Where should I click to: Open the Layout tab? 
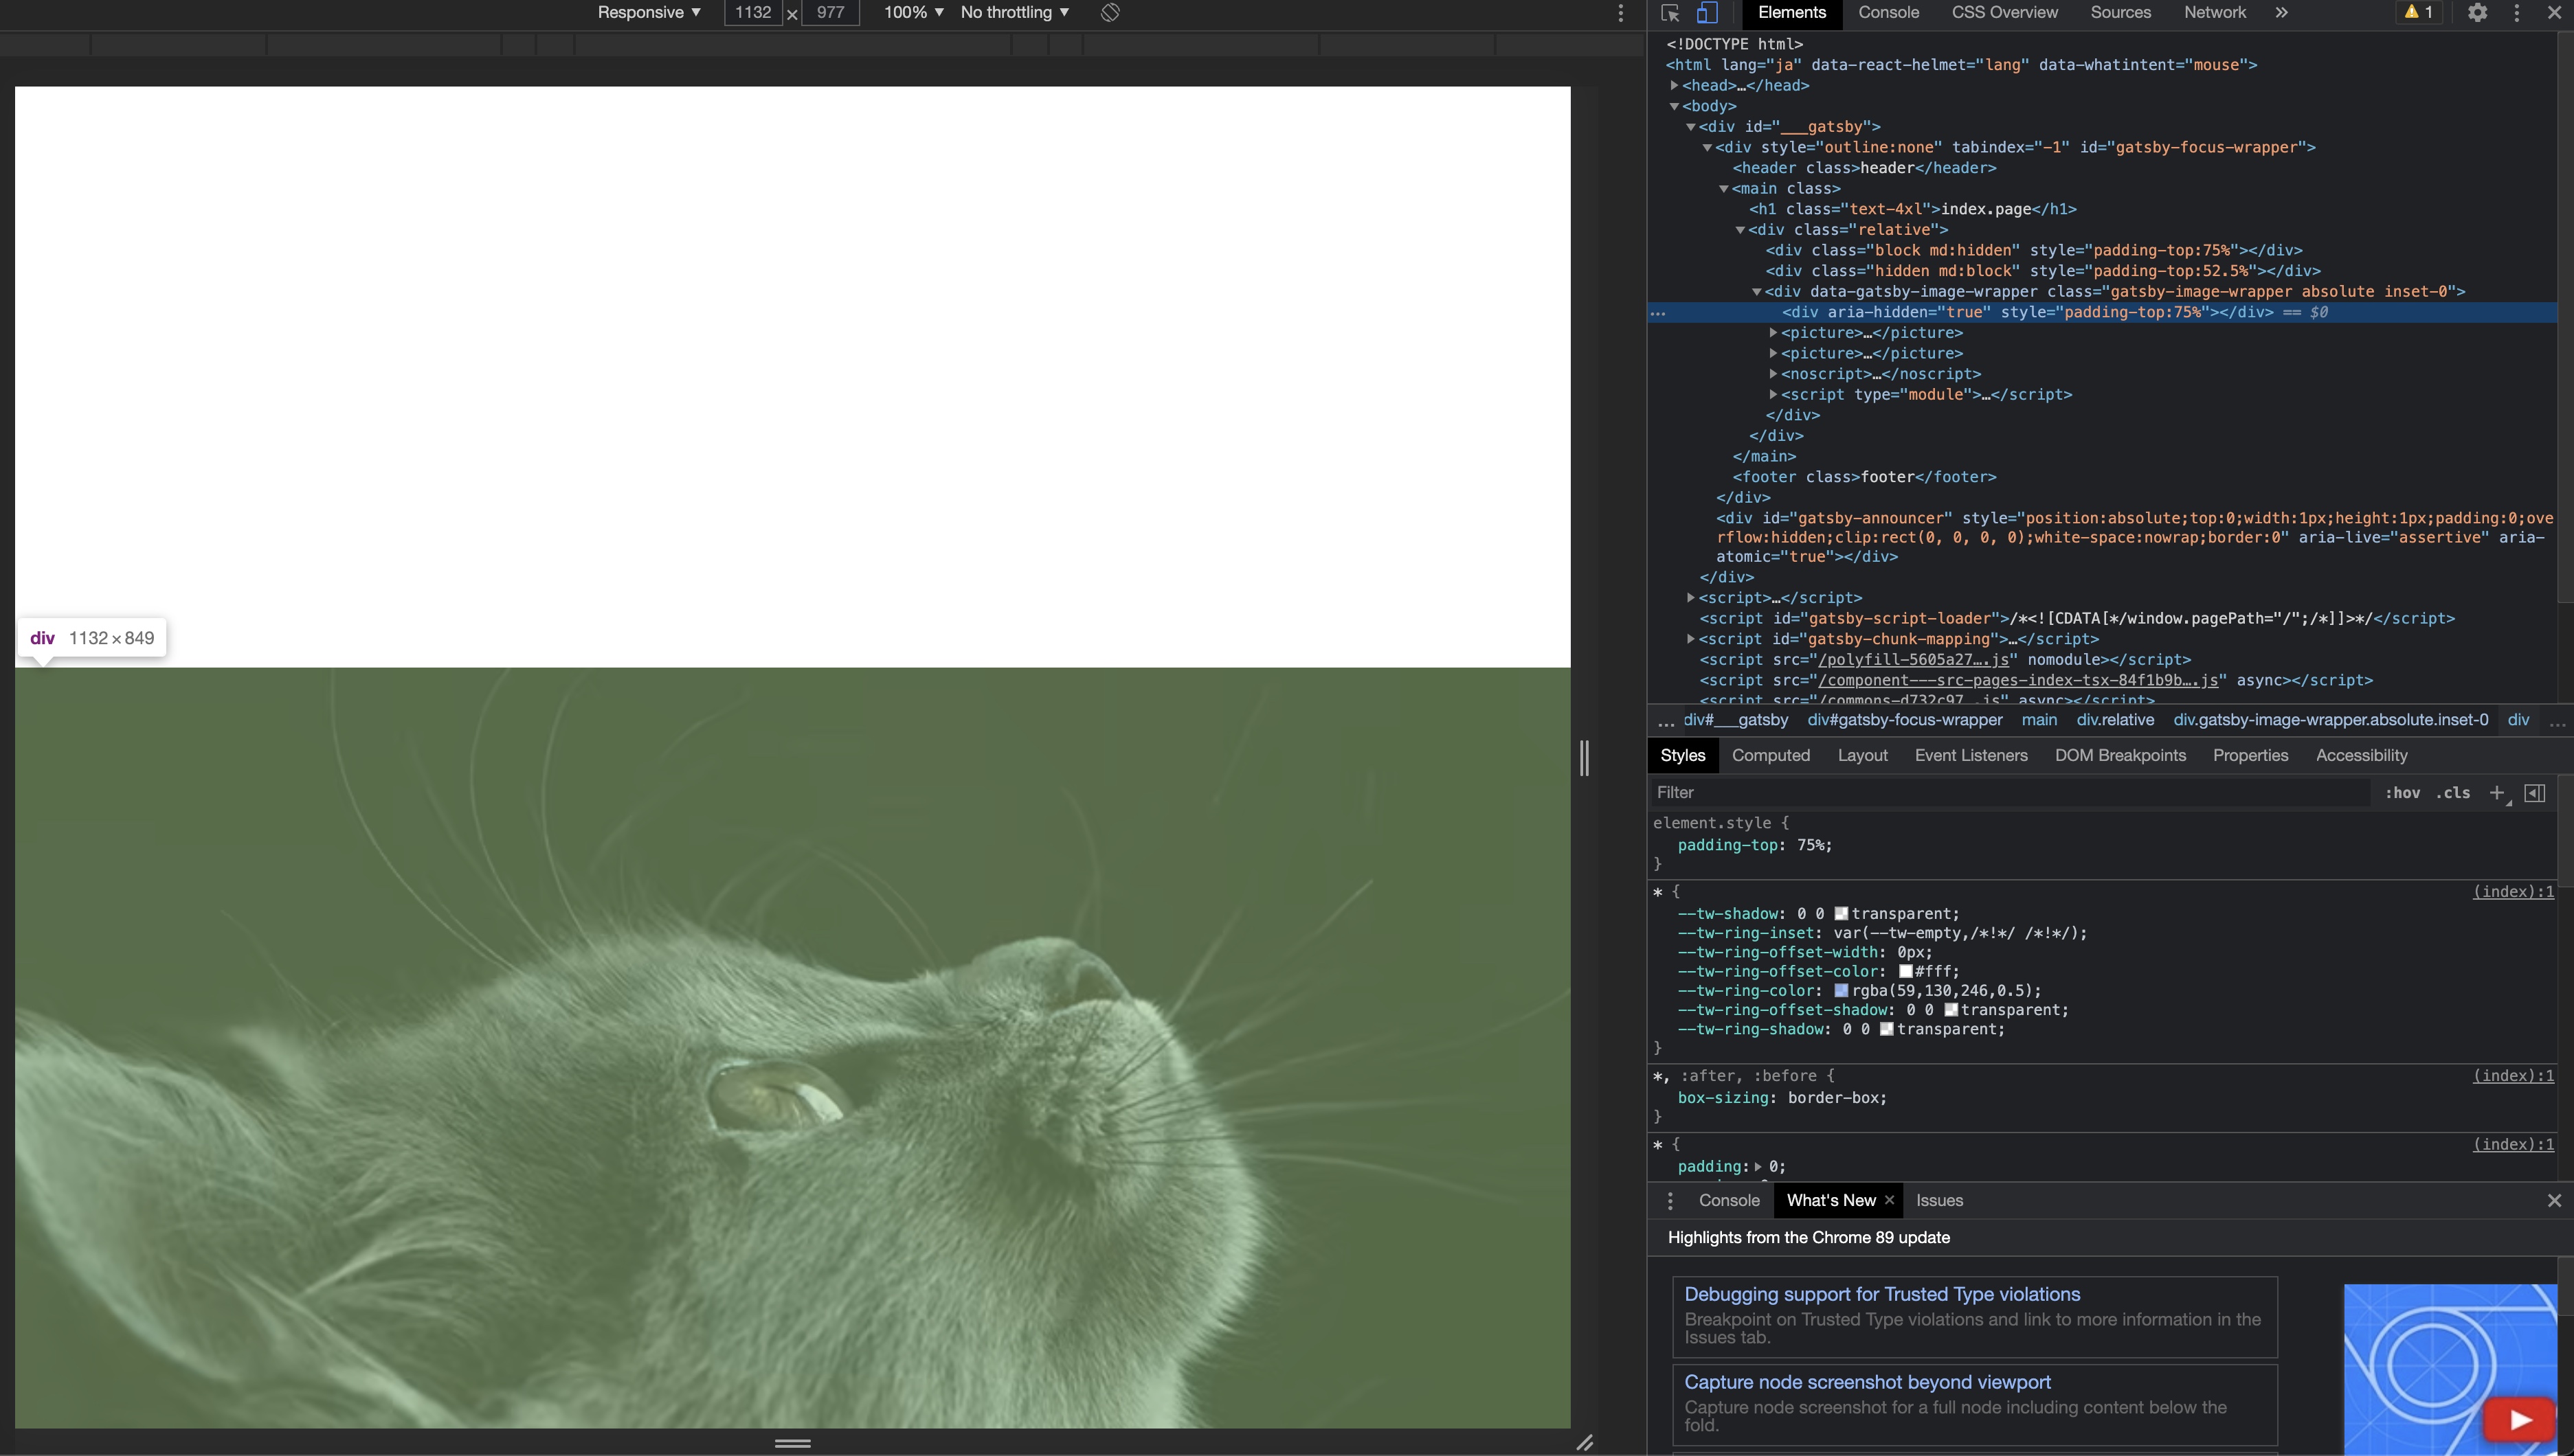pyautogui.click(x=1861, y=756)
